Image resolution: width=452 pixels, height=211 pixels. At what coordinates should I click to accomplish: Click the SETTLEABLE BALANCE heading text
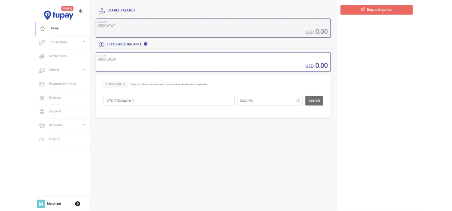124,44
